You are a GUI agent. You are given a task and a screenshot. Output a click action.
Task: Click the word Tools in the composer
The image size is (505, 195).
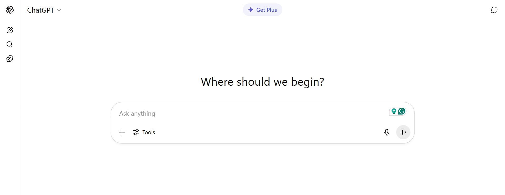pyautogui.click(x=149, y=132)
